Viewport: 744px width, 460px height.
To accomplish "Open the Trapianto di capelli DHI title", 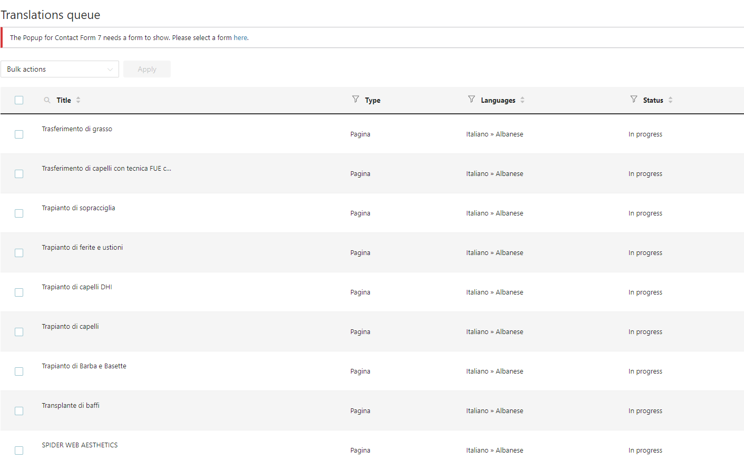I will pos(77,287).
